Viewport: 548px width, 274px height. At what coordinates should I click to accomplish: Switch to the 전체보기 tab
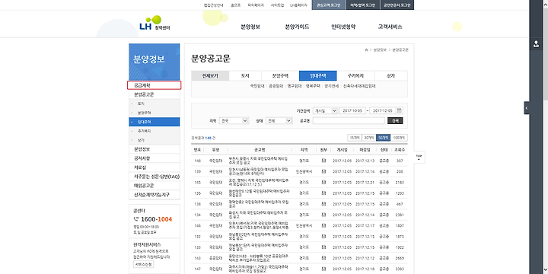pyautogui.click(x=210, y=76)
